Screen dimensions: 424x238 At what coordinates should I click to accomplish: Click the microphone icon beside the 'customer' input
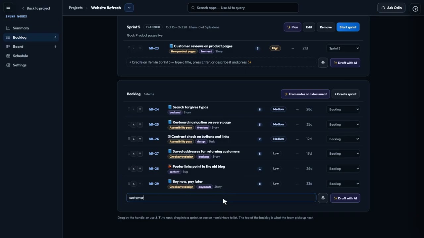click(323, 198)
